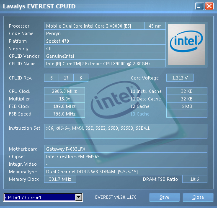217x208 pixels.
Task: Select the CPUID Name value field
Action: pos(105,64)
